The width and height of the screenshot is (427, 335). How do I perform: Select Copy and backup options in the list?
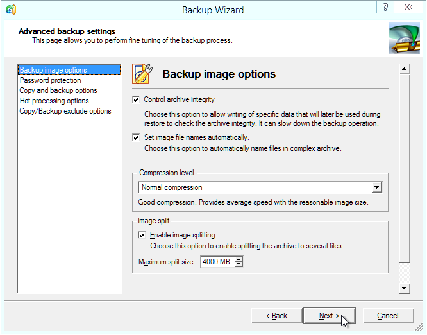69,90
